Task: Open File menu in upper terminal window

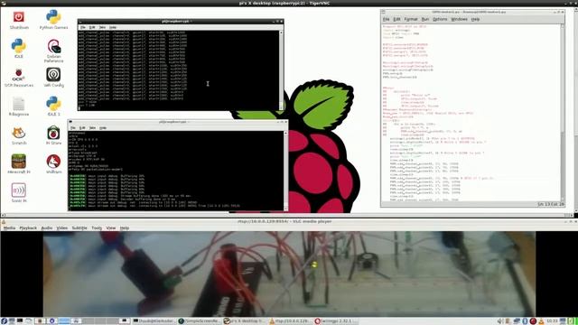Action: click(x=83, y=27)
